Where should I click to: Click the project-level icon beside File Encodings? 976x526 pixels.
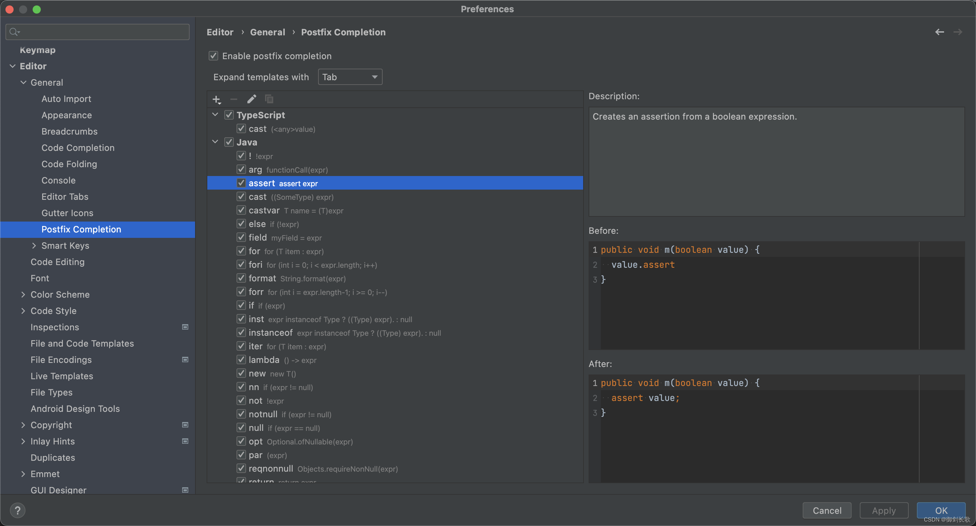(x=185, y=359)
